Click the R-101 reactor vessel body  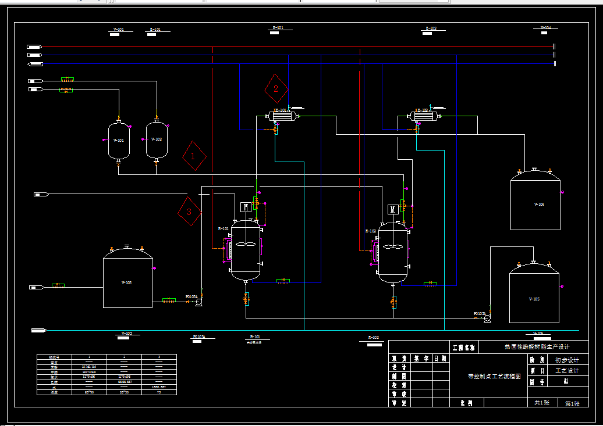click(246, 250)
